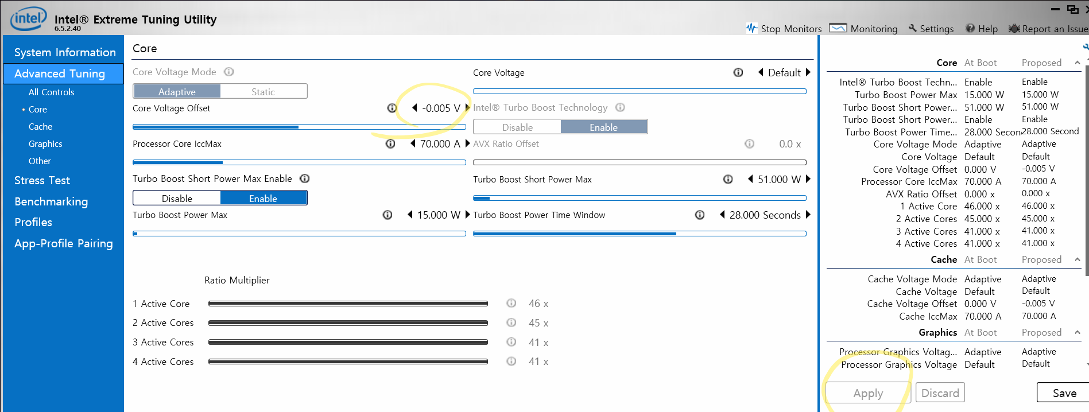
Task: Click the Turbo Boost Short Power Max slider
Action: 640,198
